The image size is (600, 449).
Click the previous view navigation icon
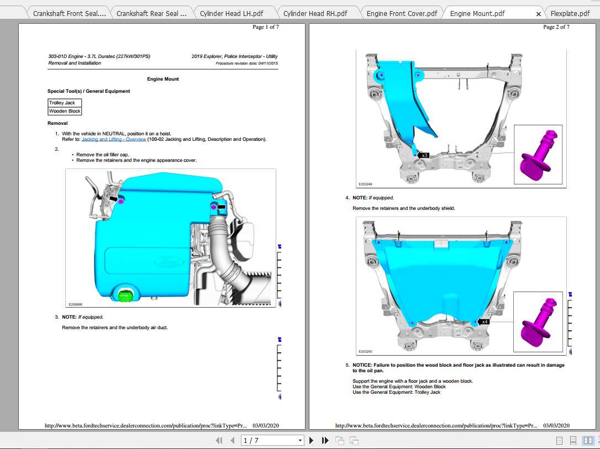[340, 440]
